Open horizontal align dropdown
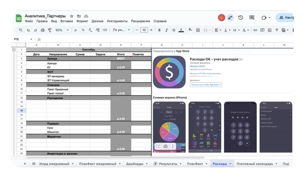 coord(218,30)
